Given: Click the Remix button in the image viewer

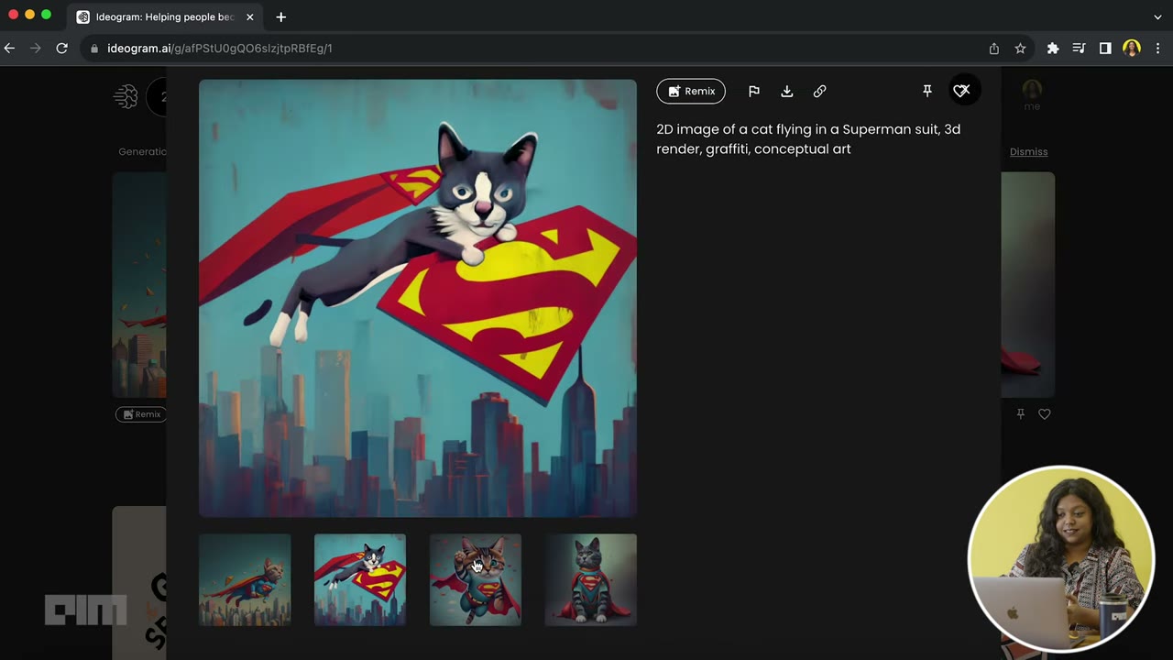Looking at the screenshot, I should coord(691,91).
